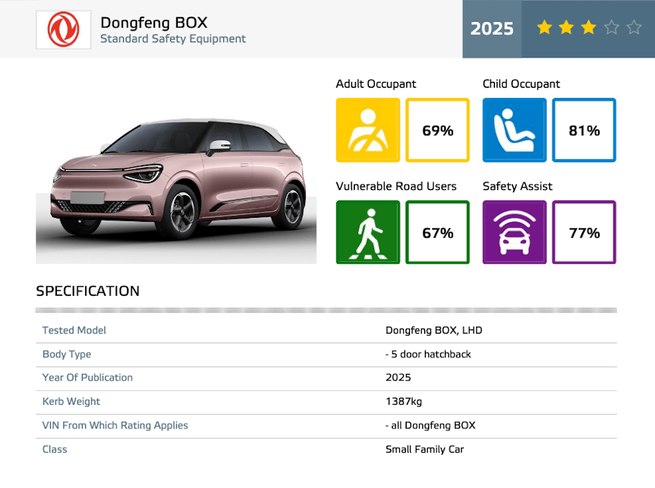Select the green pedestrian crossing icon
The height and width of the screenshot is (488, 655).
click(x=368, y=232)
